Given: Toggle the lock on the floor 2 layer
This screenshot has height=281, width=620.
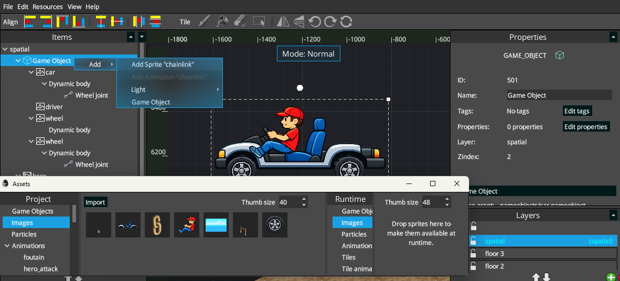Looking at the screenshot, I should tap(473, 266).
